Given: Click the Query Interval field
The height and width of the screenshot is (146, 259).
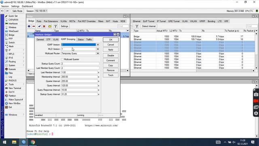Looking at the screenshot, I should [x=79, y=86].
